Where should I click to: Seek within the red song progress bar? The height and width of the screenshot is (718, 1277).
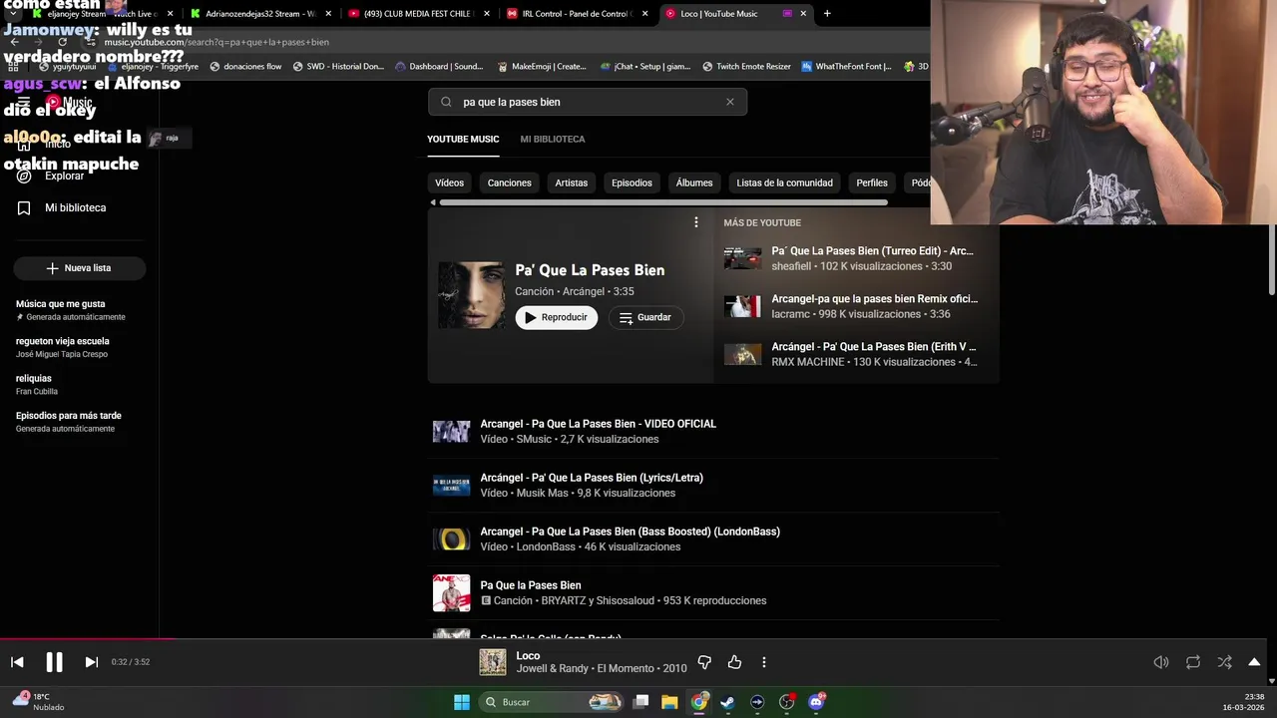click(87, 639)
